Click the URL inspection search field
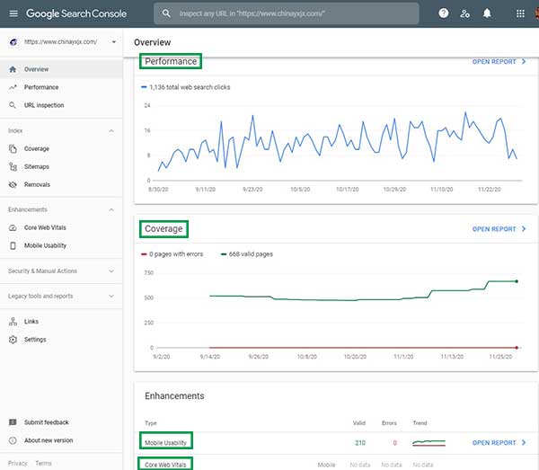 pos(287,13)
